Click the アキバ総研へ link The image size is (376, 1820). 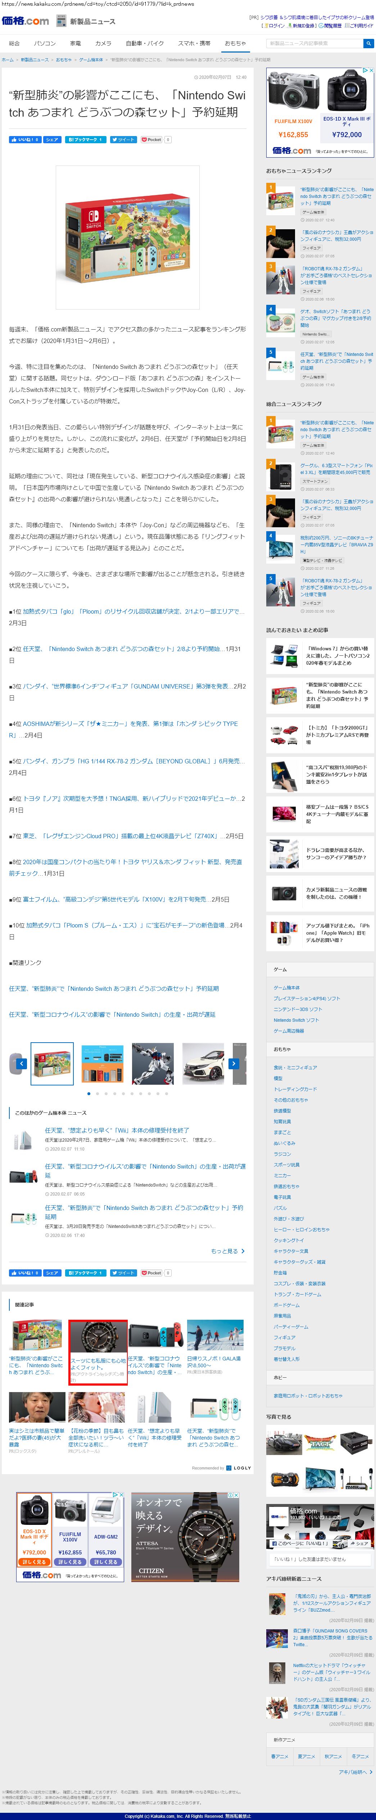(355, 1771)
